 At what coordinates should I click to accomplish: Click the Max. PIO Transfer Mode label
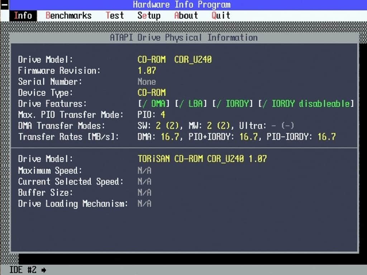[71, 115]
